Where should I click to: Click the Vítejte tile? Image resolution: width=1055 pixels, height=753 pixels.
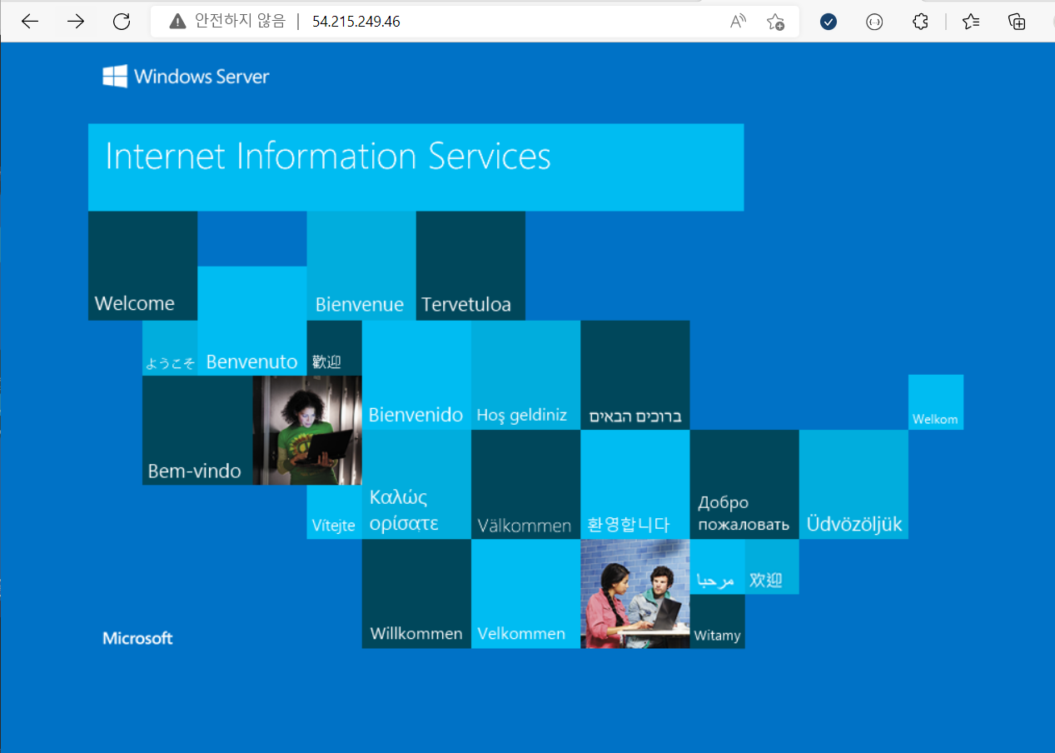click(334, 511)
